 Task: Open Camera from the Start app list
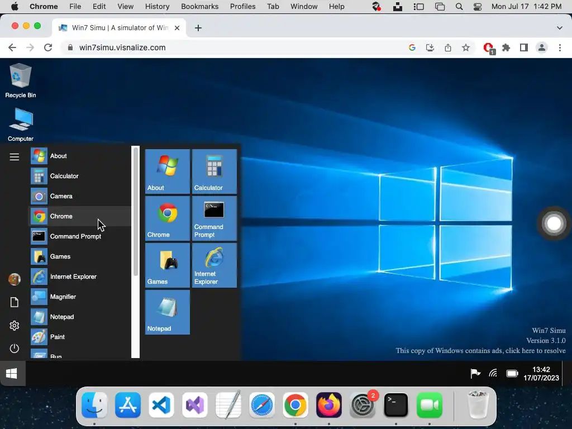coord(80,196)
